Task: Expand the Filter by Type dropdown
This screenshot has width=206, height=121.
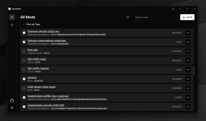Action: click(31, 24)
